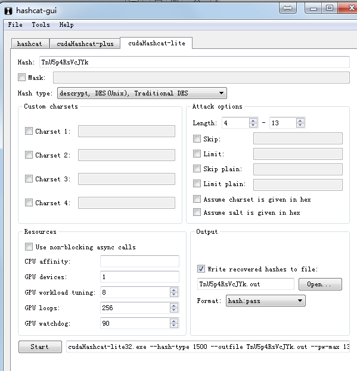The width and height of the screenshot is (357, 371).
Task: Check the Limit plain checkbox
Action: tap(197, 184)
